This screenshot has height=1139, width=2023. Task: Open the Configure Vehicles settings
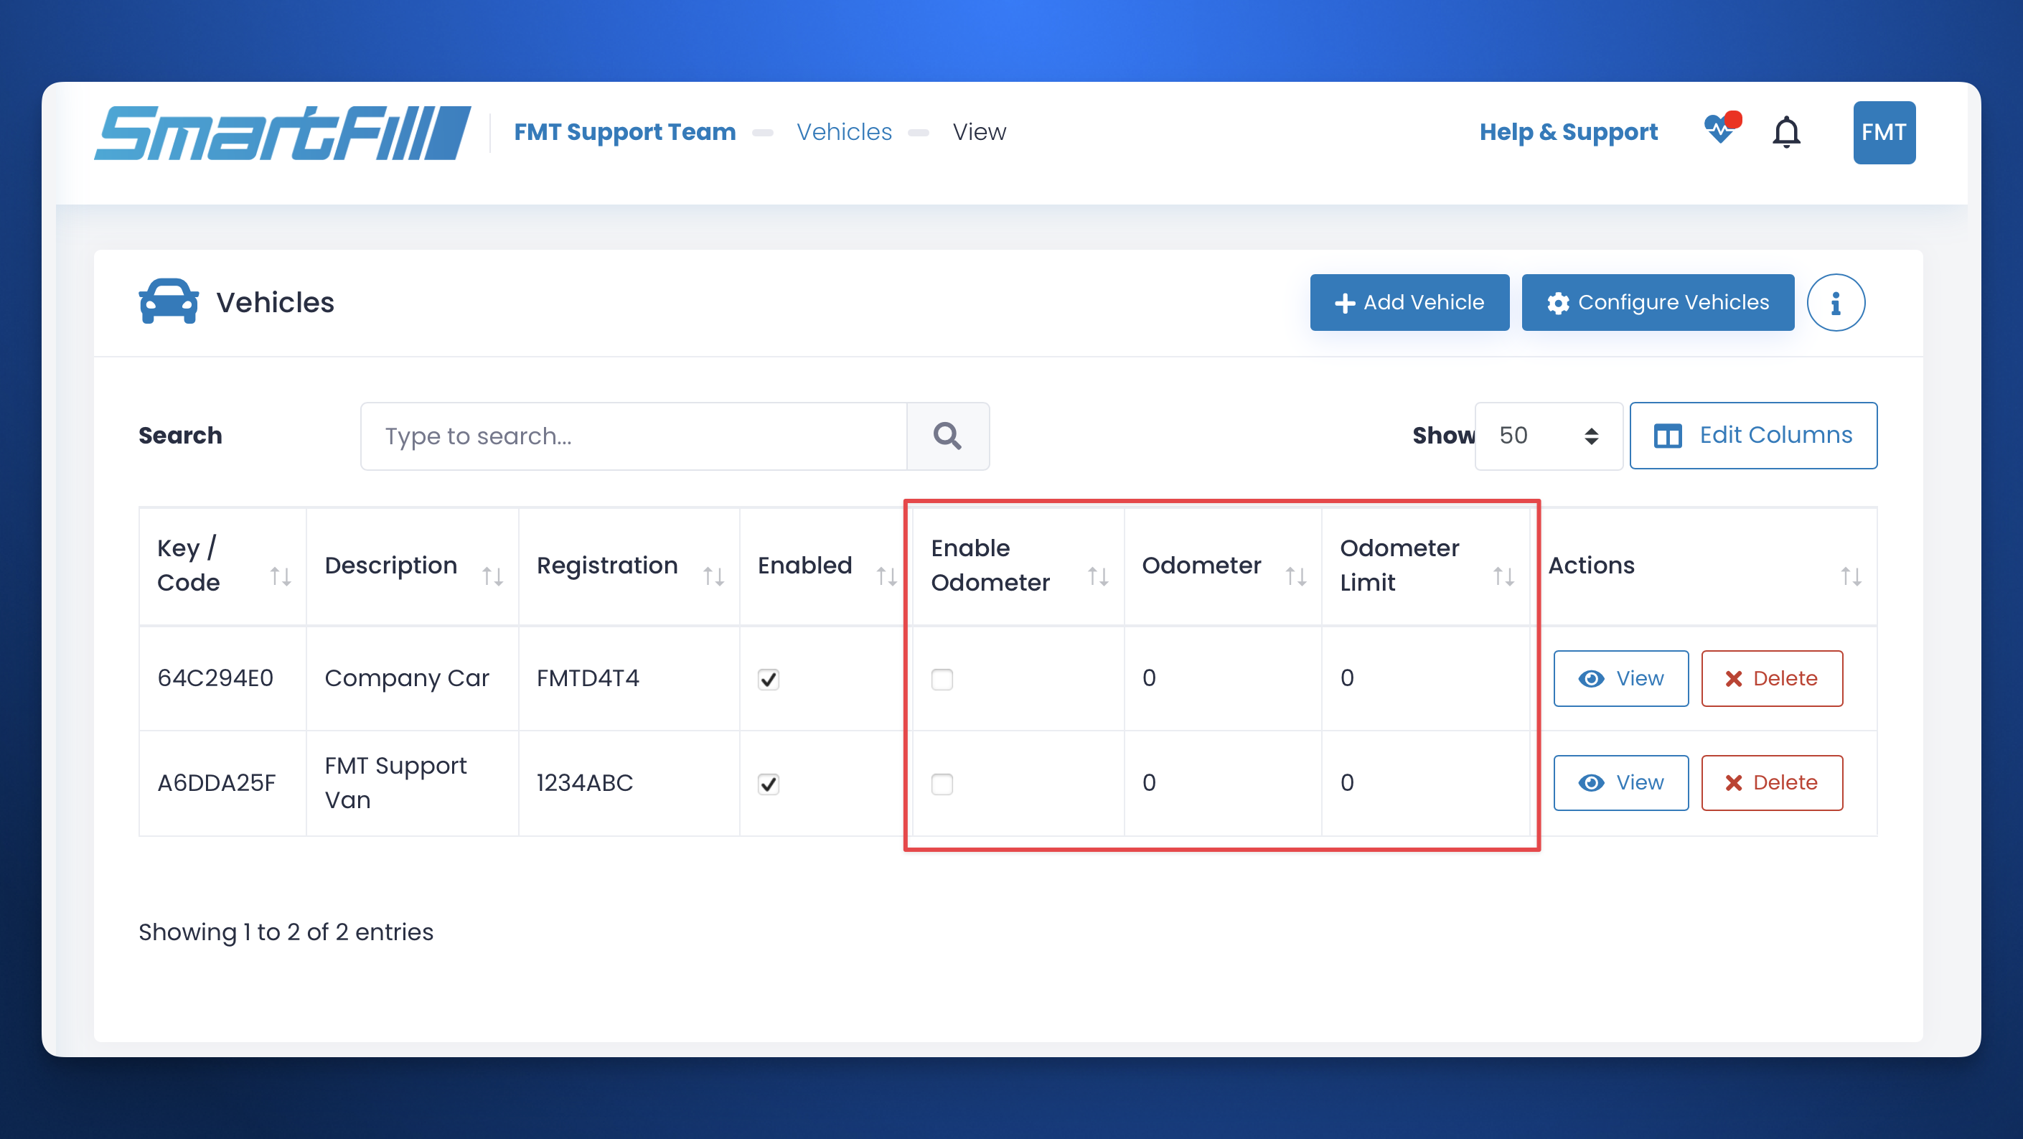coord(1657,302)
